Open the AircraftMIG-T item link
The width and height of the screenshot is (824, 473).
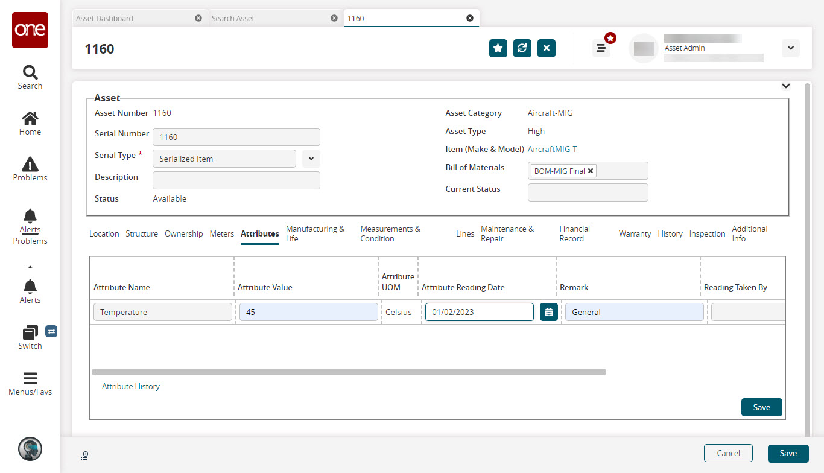click(552, 149)
